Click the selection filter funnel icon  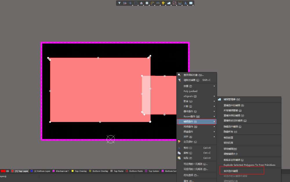(119, 3)
